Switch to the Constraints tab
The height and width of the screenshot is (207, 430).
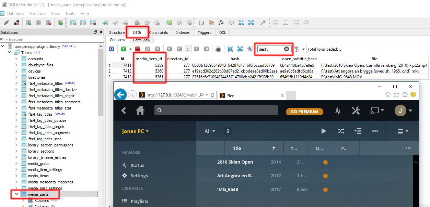coord(159,33)
